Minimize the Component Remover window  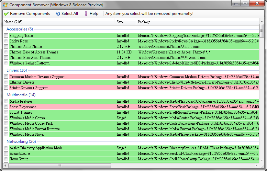click(x=236, y=4)
